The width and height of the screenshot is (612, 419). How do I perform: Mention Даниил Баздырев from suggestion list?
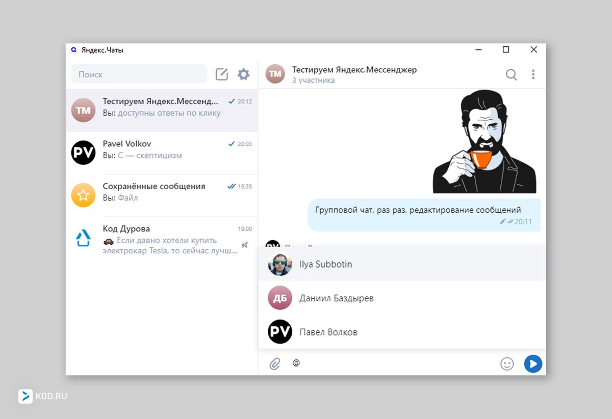[402, 298]
